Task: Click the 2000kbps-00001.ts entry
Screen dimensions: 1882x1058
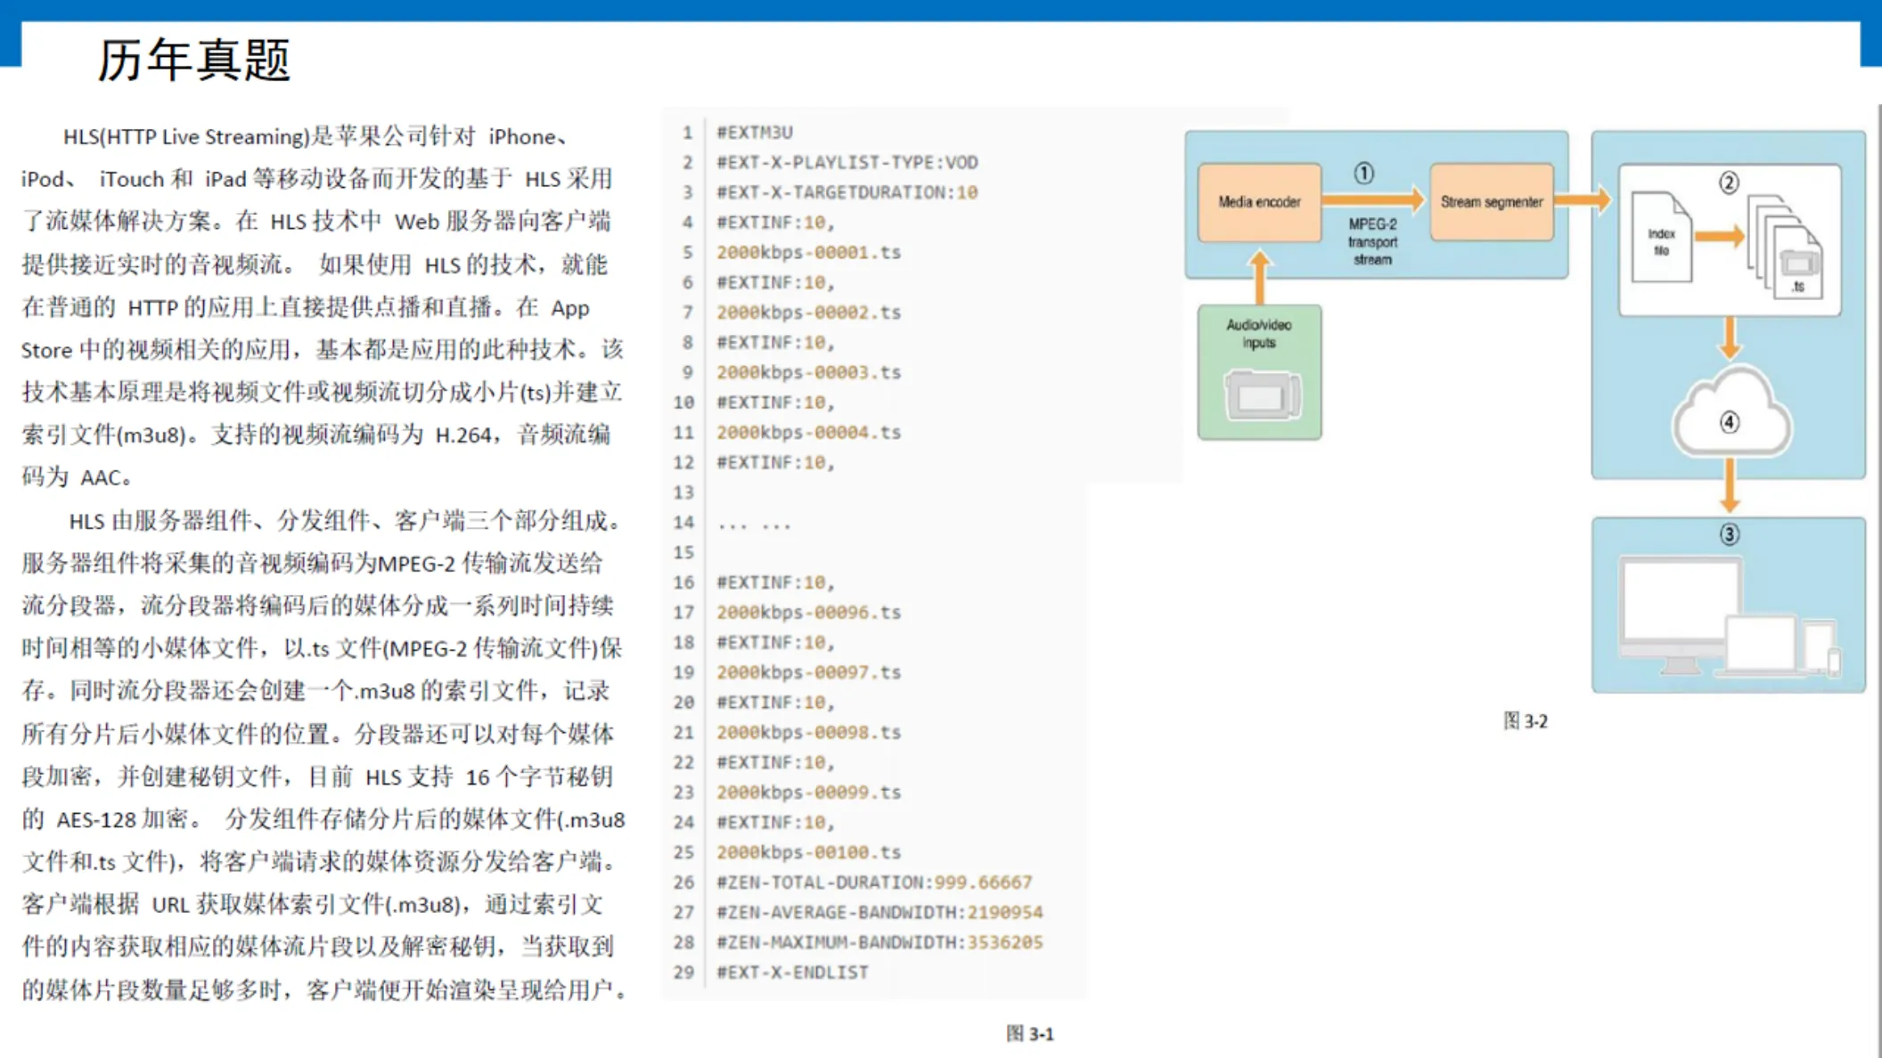Action: (x=809, y=252)
